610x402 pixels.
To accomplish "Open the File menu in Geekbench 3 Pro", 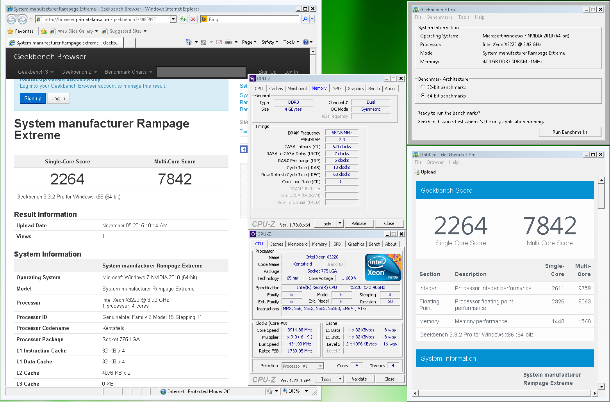I will pyautogui.click(x=418, y=17).
